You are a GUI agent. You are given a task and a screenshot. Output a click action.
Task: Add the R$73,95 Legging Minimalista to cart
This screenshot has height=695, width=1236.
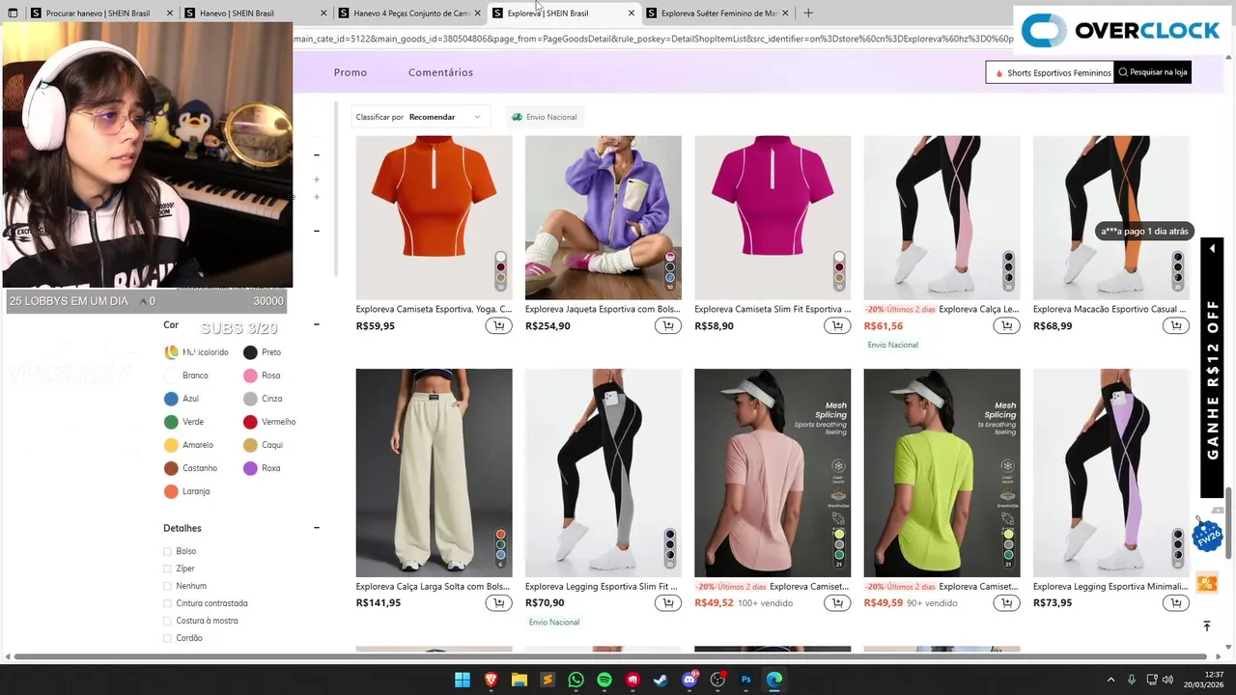1175,603
